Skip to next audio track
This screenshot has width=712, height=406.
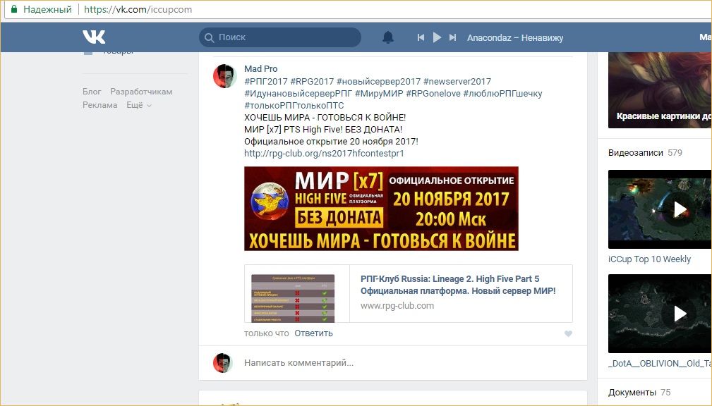click(452, 37)
